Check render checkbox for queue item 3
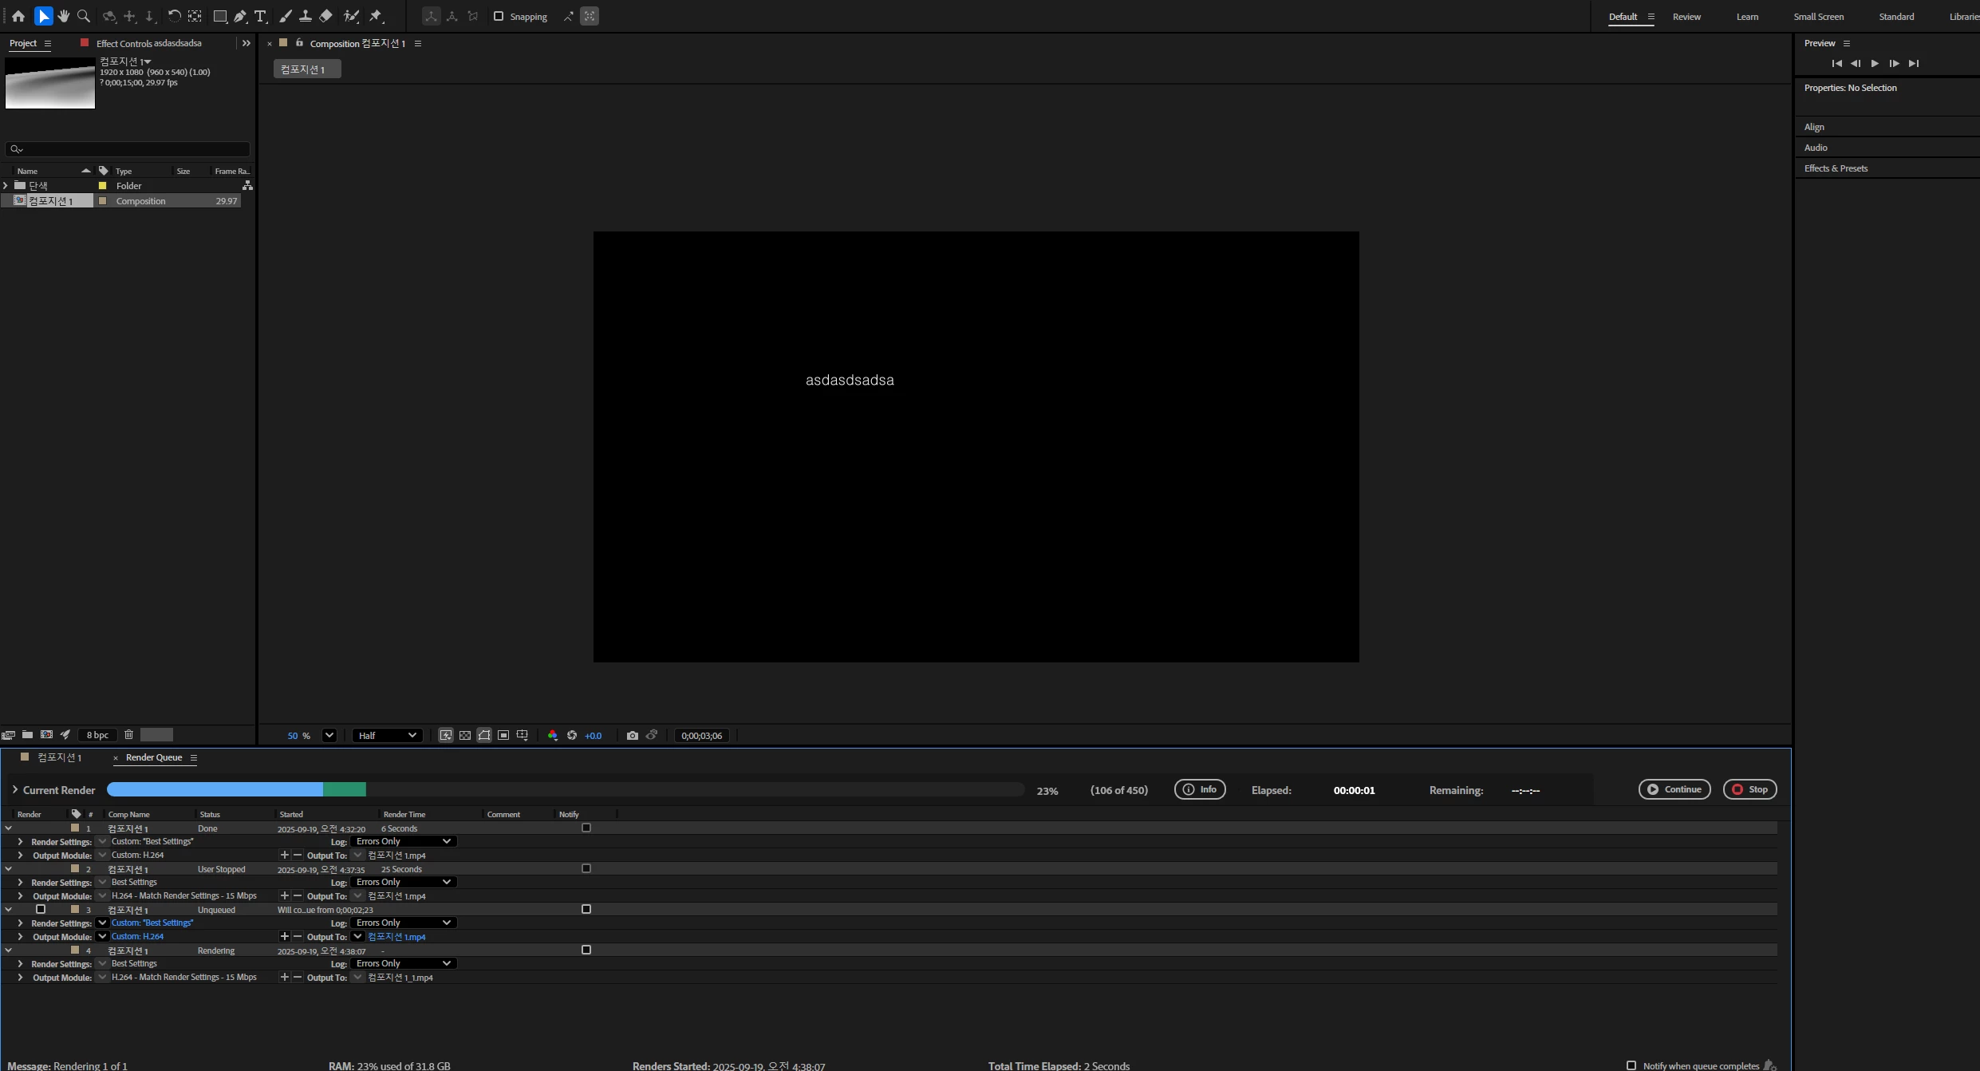The width and height of the screenshot is (1980, 1071). (x=41, y=909)
